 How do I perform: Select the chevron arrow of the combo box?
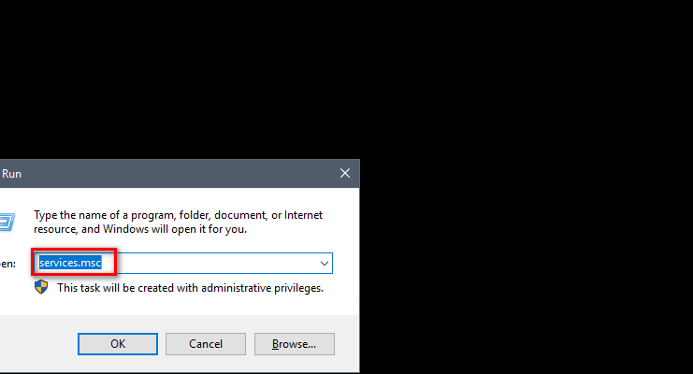(325, 264)
